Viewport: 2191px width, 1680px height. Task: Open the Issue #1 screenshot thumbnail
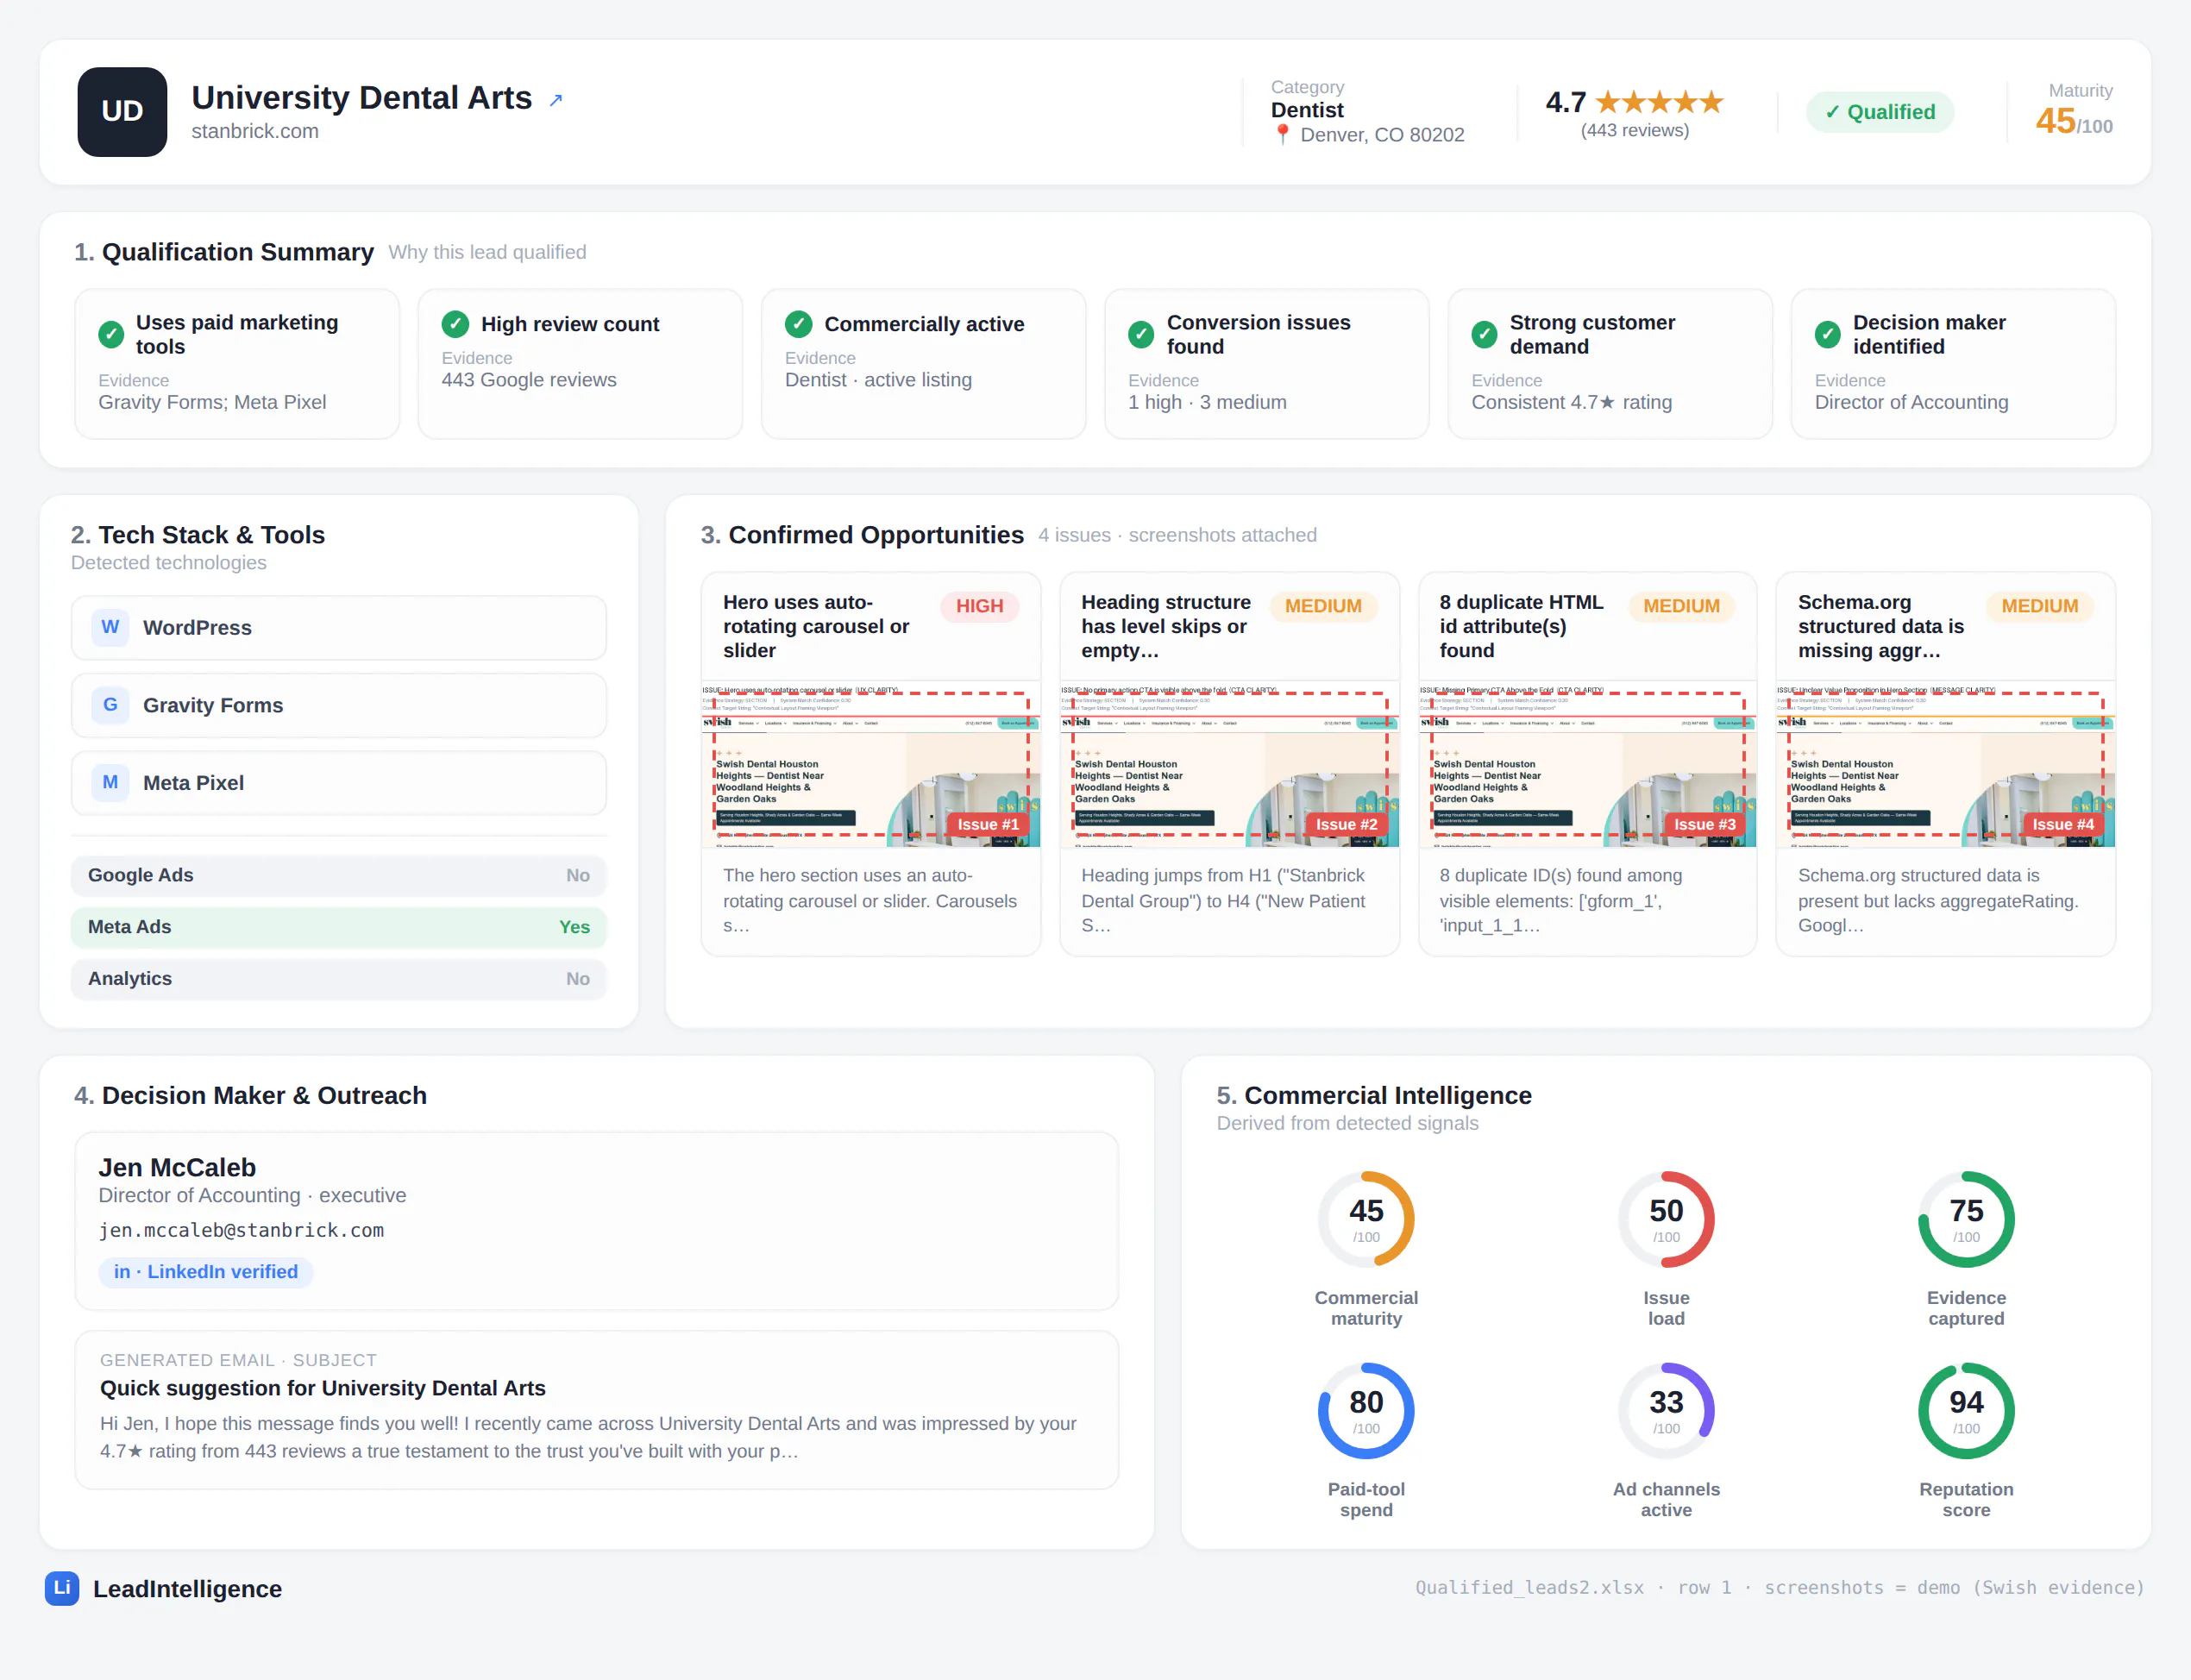[x=871, y=765]
